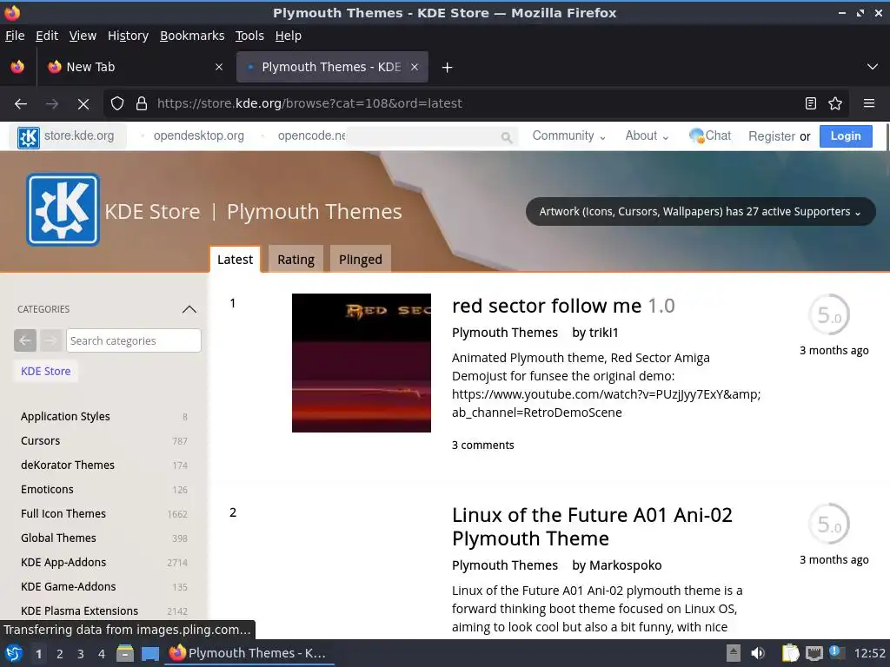Click update notification tray icon
Screen dimensions: 890x667
[836, 652]
